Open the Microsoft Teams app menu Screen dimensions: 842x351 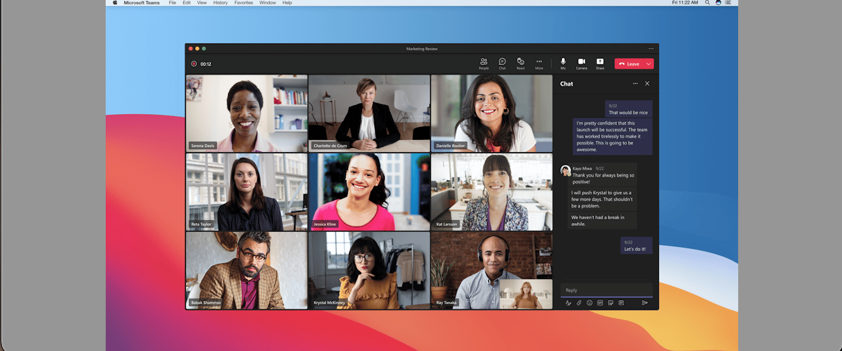(142, 3)
